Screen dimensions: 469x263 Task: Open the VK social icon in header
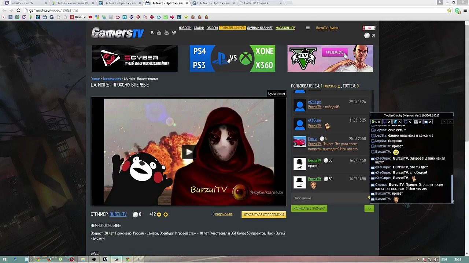(x=152, y=33)
